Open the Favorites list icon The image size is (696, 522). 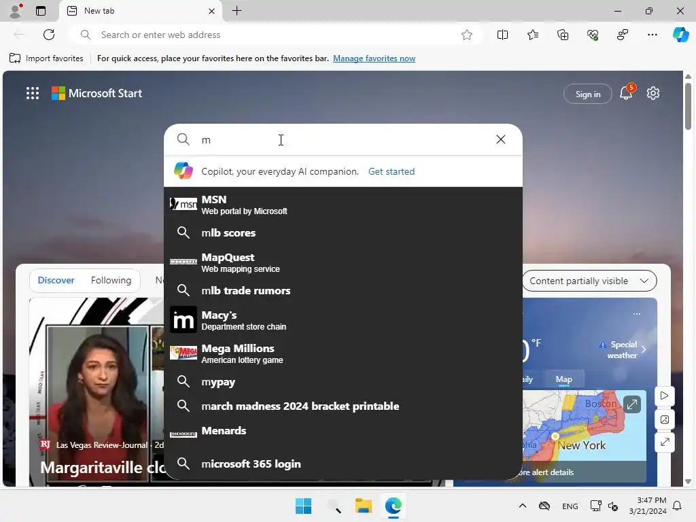[533, 35]
